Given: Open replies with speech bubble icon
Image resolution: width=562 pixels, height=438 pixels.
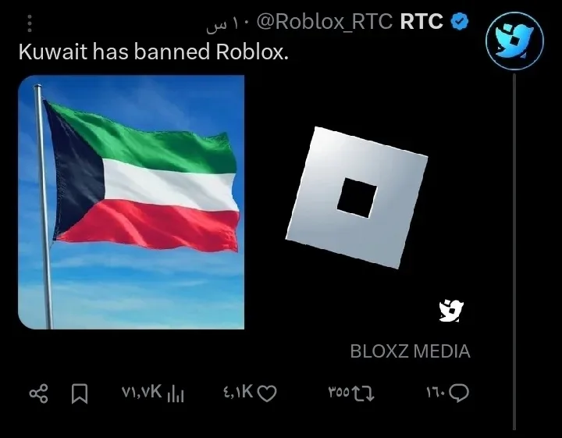Looking at the screenshot, I should (459, 393).
